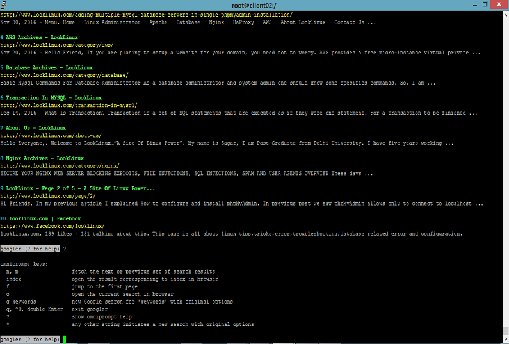Viewport: 509px width, 344px height.
Task: Close the root@client02 terminal window
Action: [x=499, y=4]
